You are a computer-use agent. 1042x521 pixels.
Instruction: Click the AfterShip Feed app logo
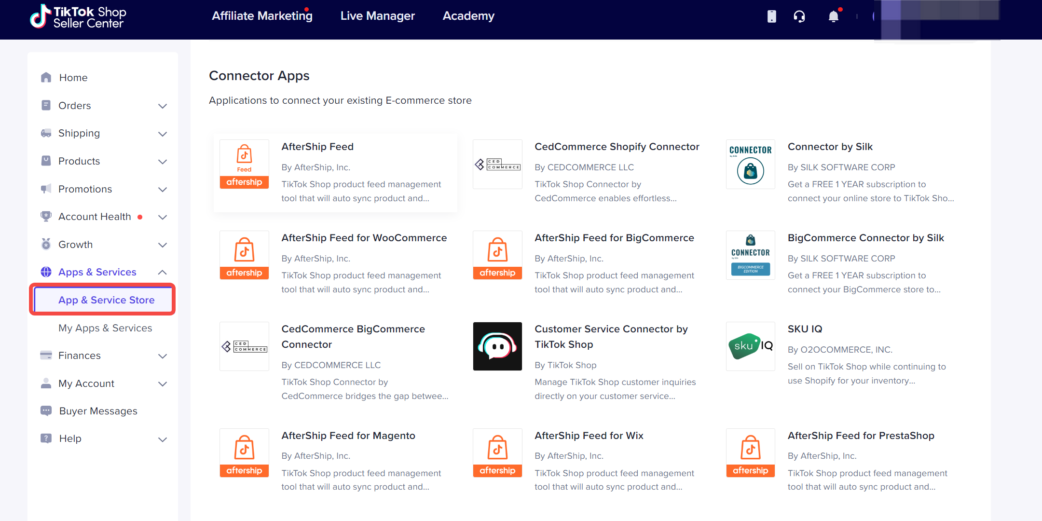coord(244,164)
